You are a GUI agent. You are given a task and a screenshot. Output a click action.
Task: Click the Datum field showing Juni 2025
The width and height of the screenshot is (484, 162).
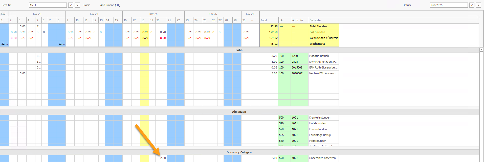tap(447, 5)
